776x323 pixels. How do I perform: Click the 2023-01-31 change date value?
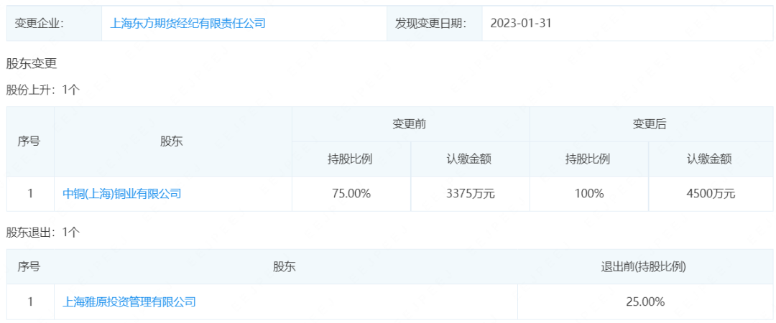pos(521,23)
